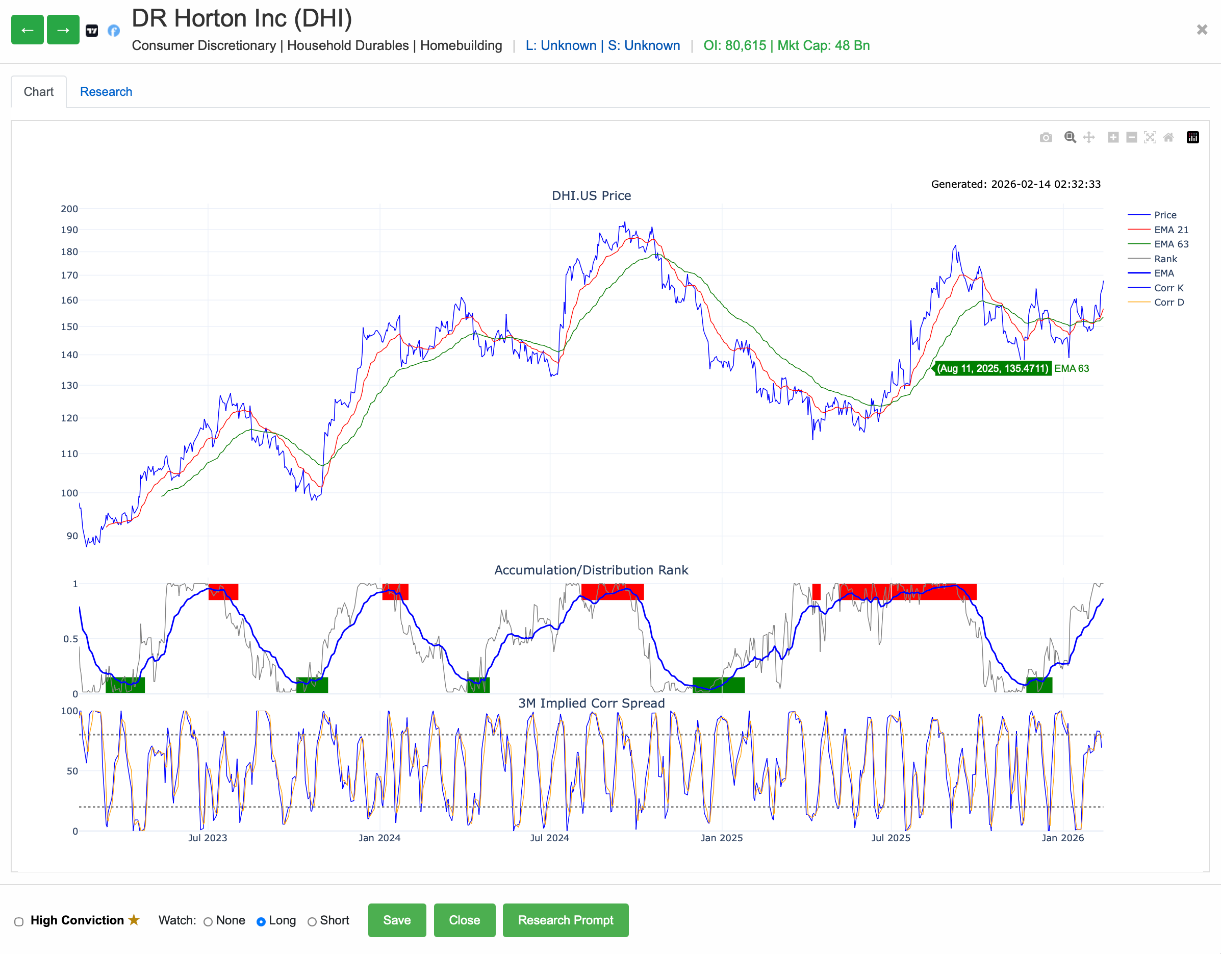The height and width of the screenshot is (954, 1221).
Task: Go to next stock with right arrow
Action: pyautogui.click(x=63, y=30)
